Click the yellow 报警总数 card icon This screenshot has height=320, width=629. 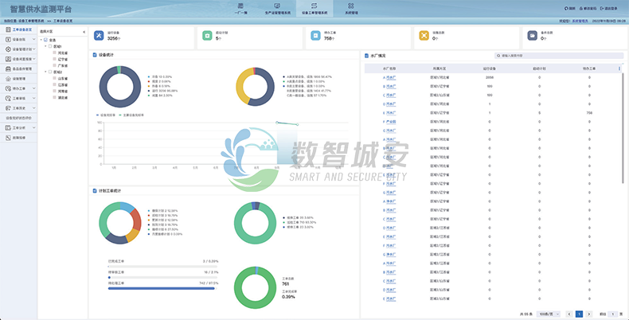424,36
